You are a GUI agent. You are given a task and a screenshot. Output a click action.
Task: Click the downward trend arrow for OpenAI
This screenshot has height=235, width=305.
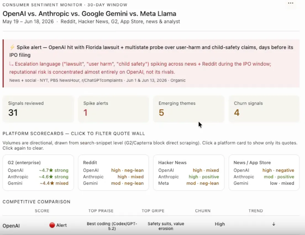pos(274,224)
